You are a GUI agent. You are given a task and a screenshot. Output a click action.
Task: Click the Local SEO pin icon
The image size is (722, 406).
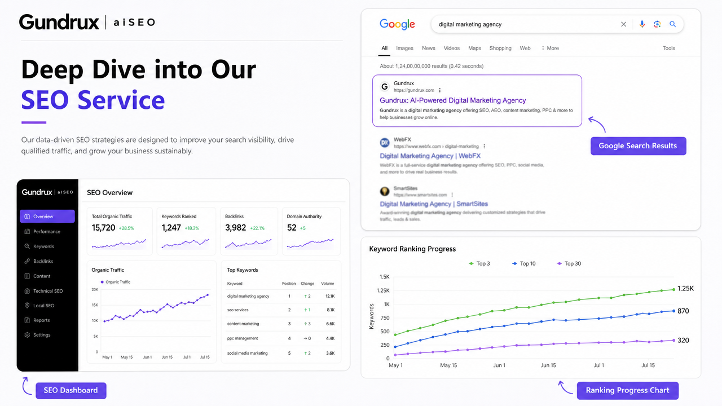tap(27, 306)
